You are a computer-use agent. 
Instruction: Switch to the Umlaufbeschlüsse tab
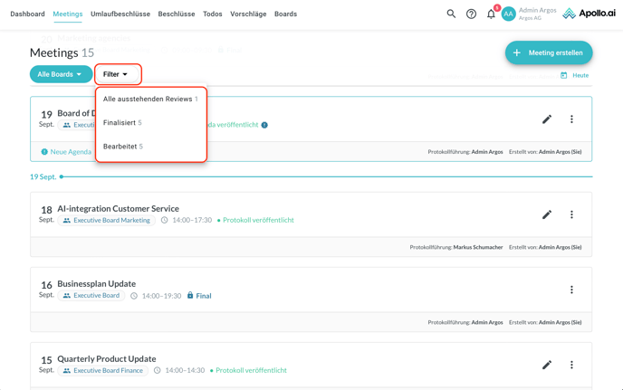[x=120, y=14]
